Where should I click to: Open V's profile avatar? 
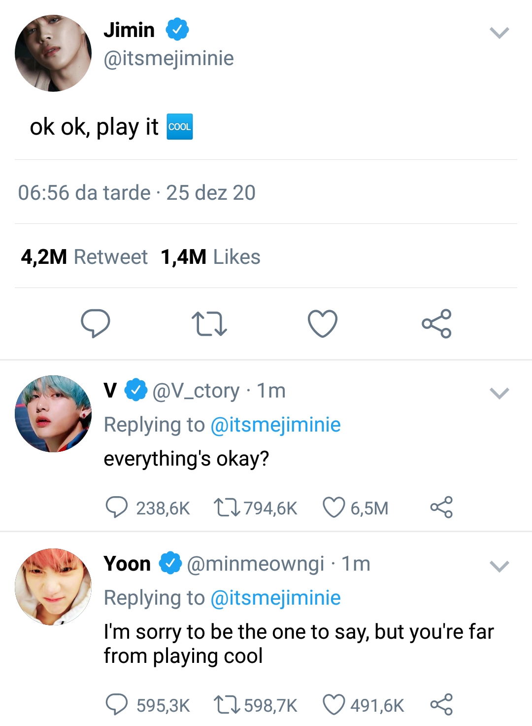pyautogui.click(x=53, y=413)
